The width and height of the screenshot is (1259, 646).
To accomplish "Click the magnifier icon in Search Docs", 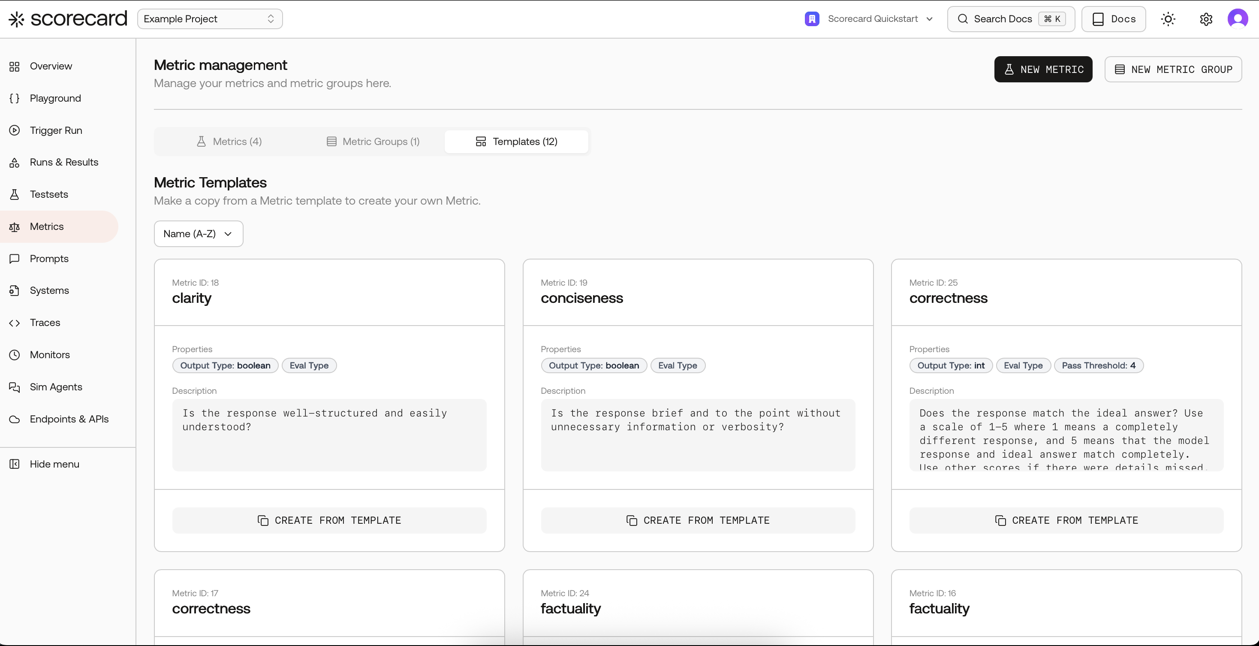I will point(962,19).
